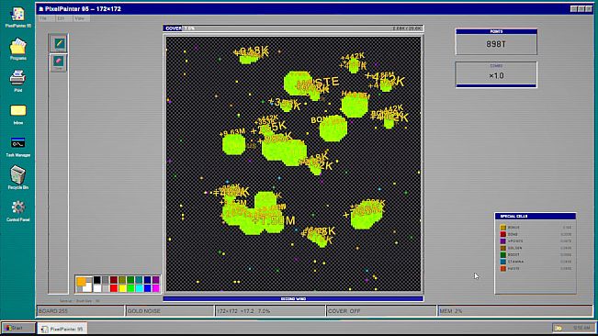
Task: Select the pink Eraser tool
Action: click(59, 62)
